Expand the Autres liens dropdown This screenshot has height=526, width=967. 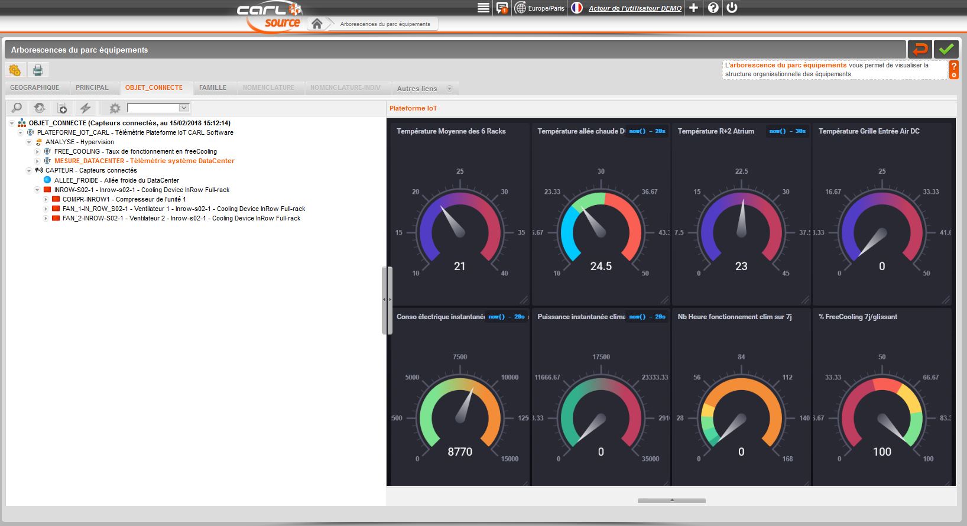449,89
